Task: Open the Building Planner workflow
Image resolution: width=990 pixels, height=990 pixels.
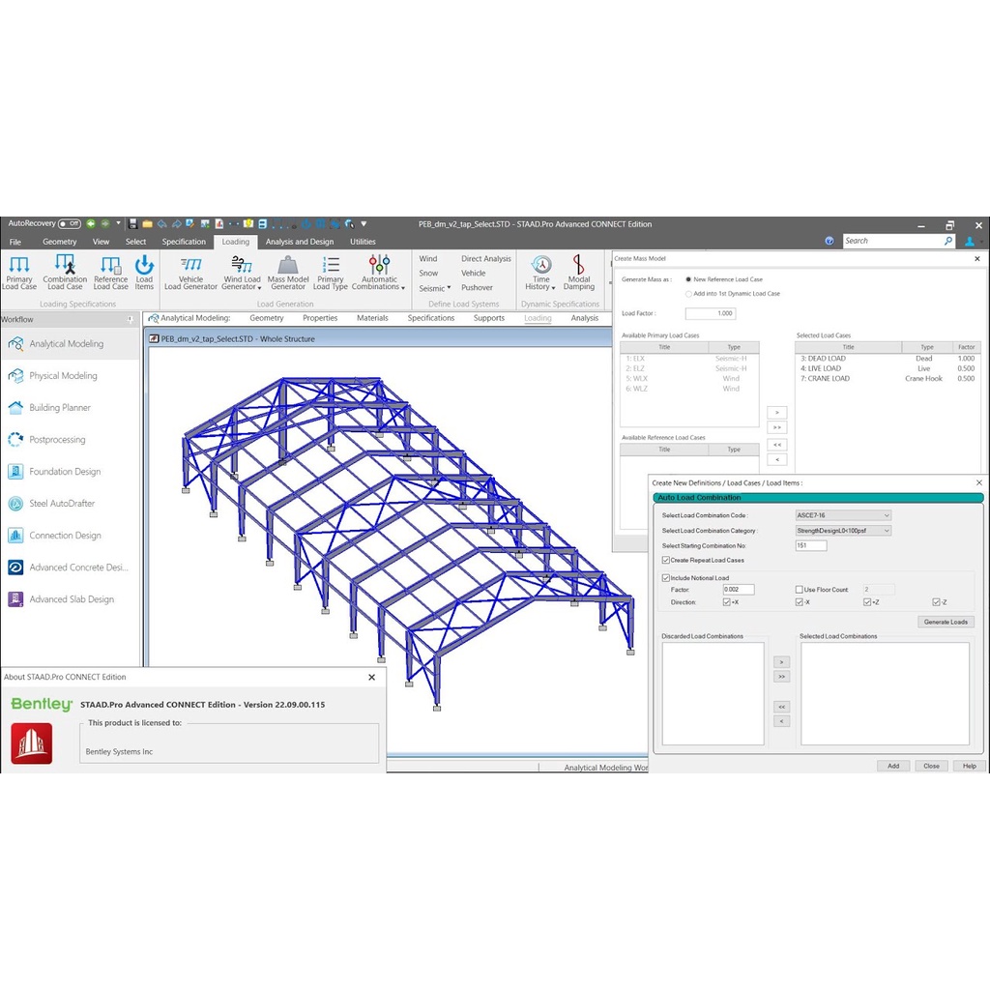Action: click(x=59, y=407)
